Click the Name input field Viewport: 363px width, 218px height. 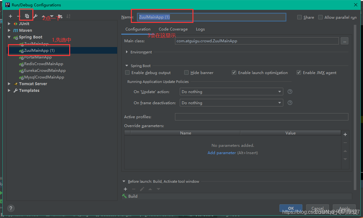pyautogui.click(x=212, y=17)
